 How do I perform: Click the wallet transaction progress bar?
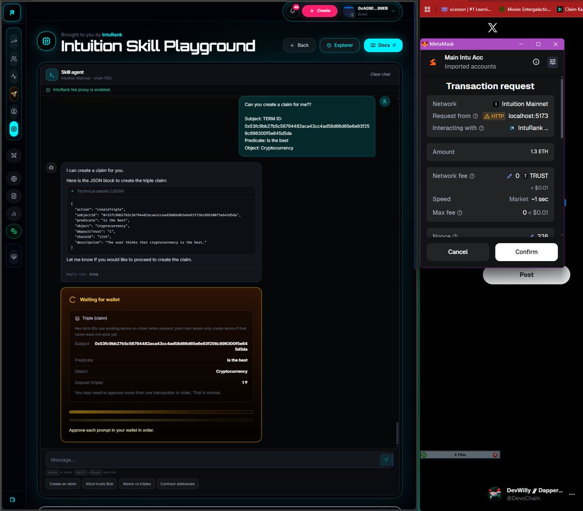click(x=161, y=412)
